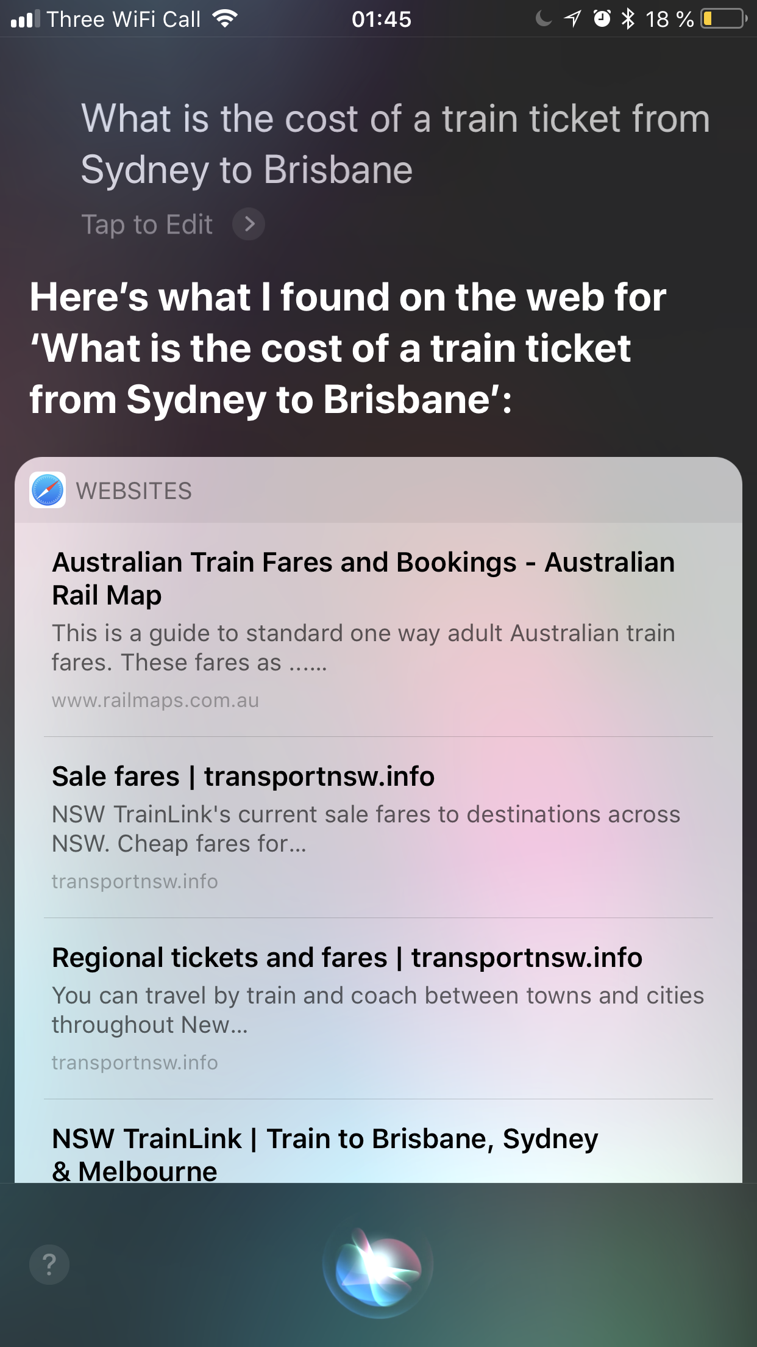This screenshot has width=757, height=1347.
Task: Tap the 'Tap to Edit' label
Action: point(147,224)
